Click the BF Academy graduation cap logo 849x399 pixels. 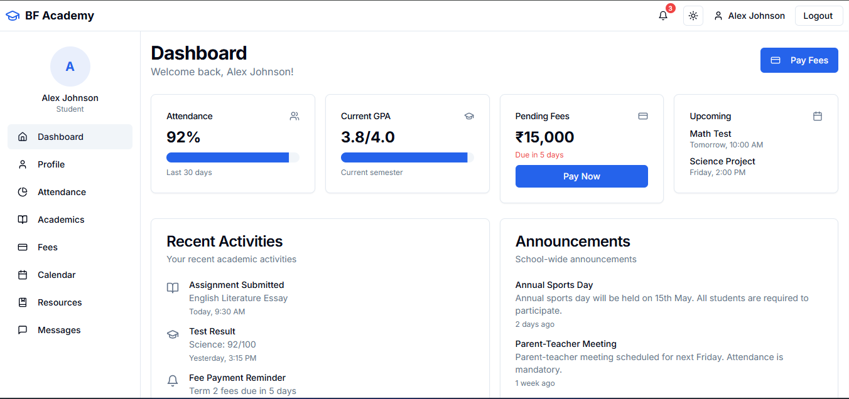click(13, 16)
